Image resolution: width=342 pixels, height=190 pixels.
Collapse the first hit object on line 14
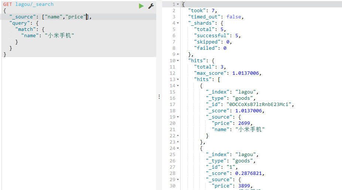pos(178,86)
